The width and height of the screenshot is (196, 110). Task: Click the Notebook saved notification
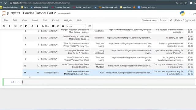point(149,20)
